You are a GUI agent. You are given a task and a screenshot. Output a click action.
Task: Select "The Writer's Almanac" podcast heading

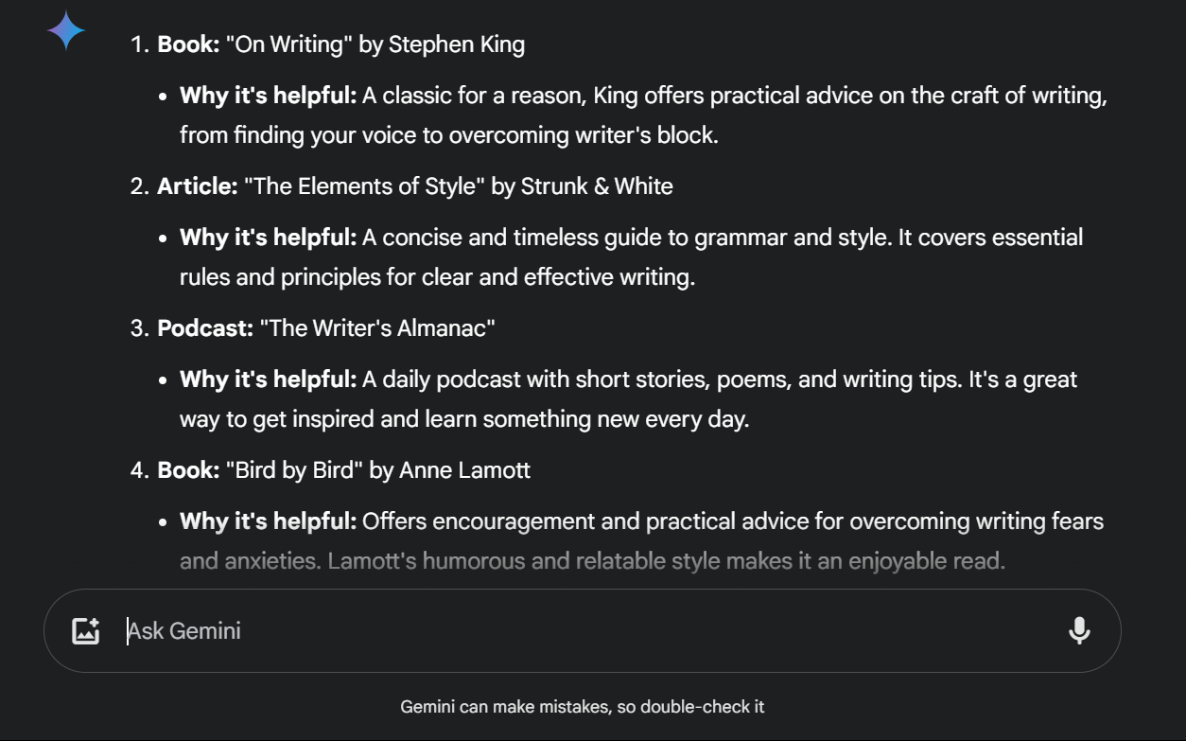pos(377,328)
